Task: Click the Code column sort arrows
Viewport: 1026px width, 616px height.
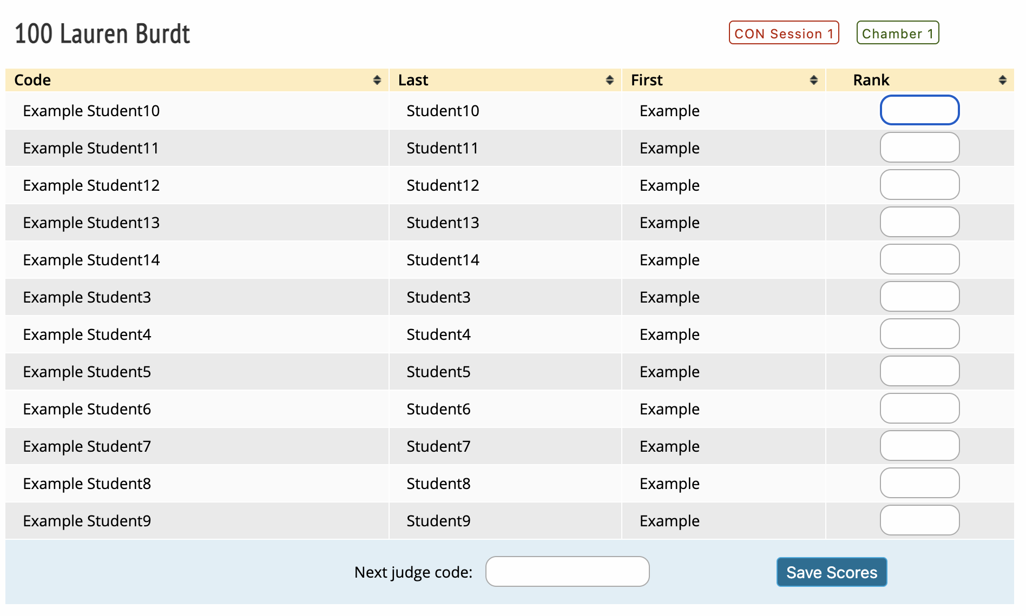Action: 377,80
